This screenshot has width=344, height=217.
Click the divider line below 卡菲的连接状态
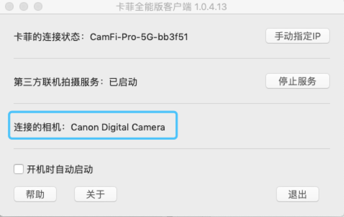point(172,58)
